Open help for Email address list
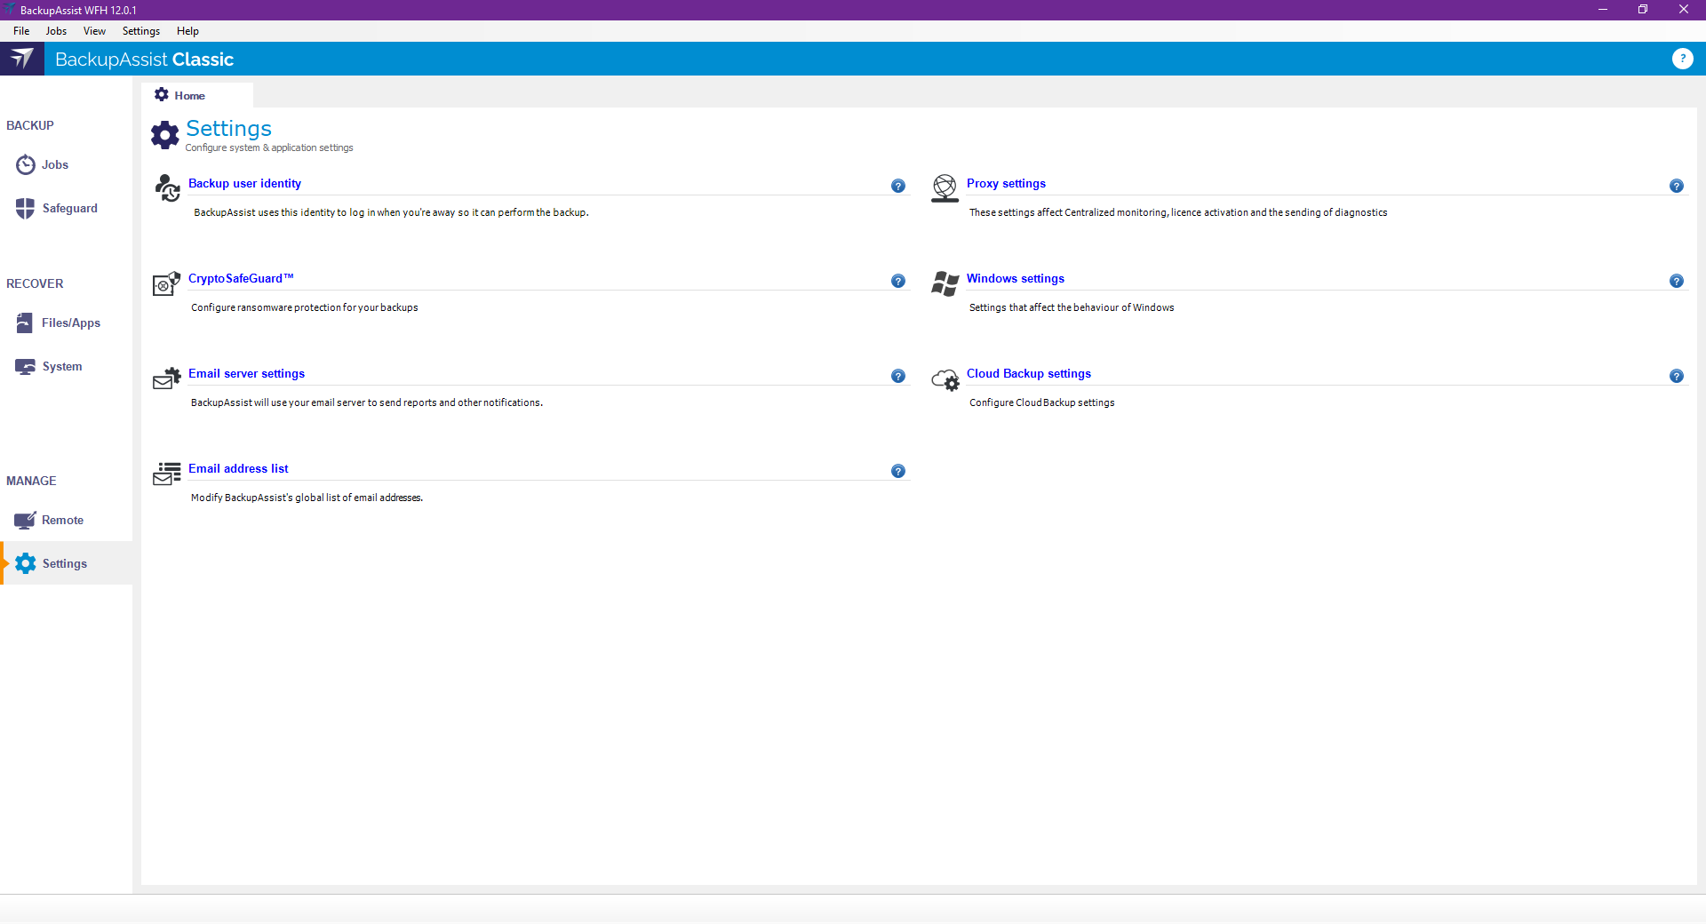Image resolution: width=1706 pixels, height=924 pixels. tap(898, 471)
